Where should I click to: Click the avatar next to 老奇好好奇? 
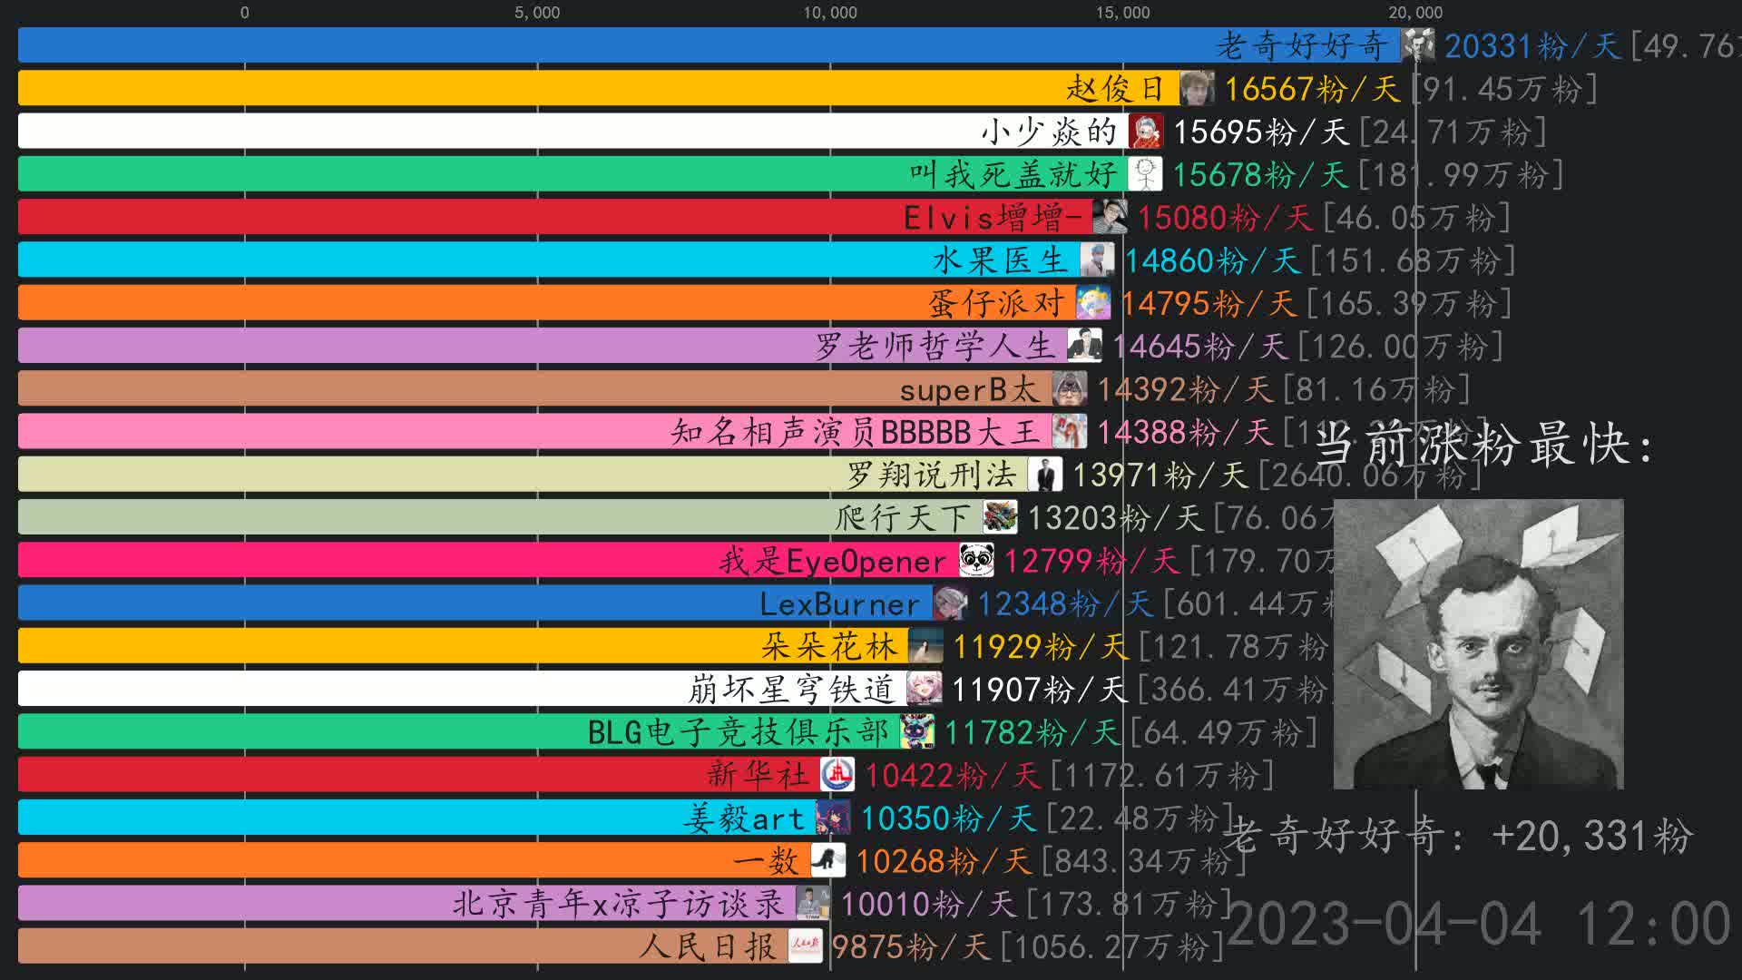click(x=1417, y=45)
